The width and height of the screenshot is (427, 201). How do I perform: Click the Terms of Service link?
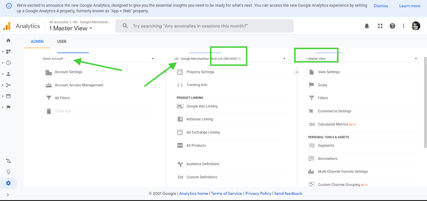click(227, 193)
